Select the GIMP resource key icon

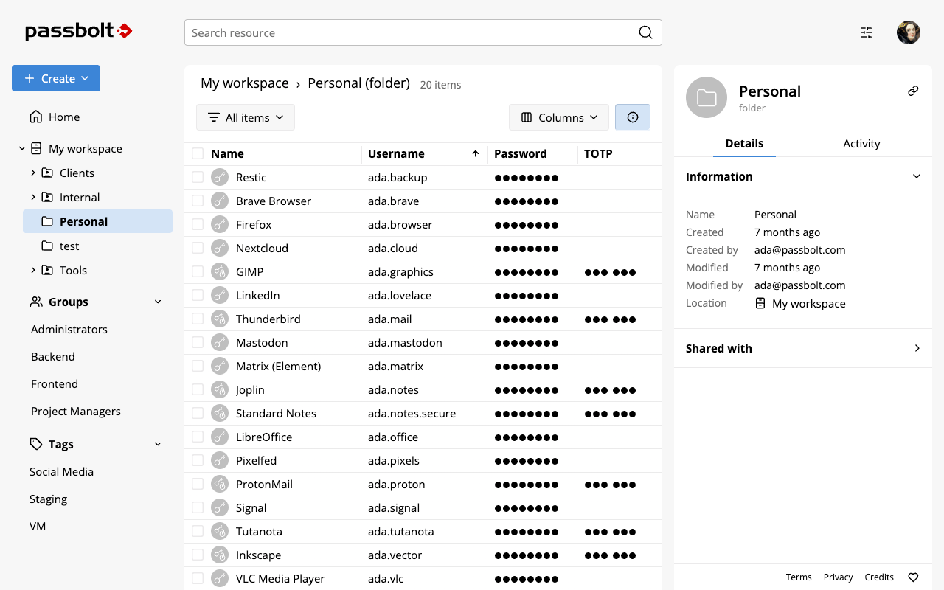219,271
